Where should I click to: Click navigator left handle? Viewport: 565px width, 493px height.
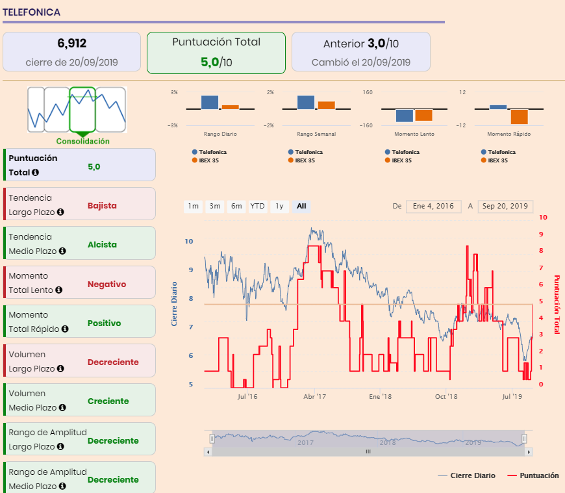212,438
